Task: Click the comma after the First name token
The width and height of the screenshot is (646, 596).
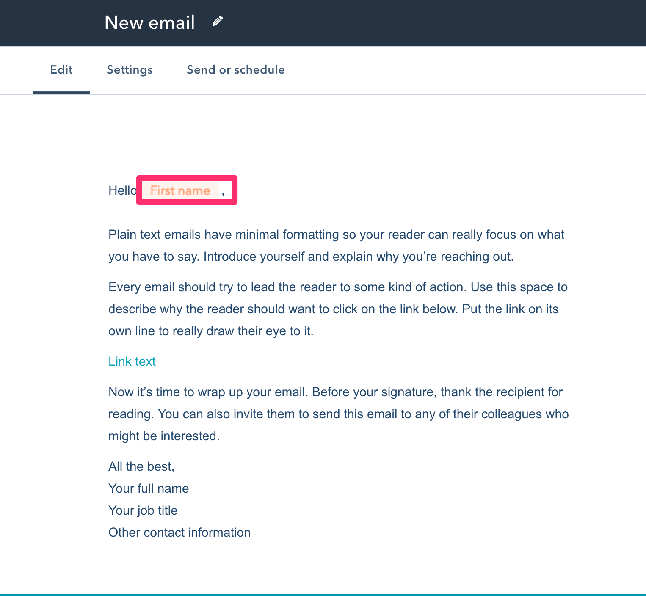Action: click(x=223, y=193)
